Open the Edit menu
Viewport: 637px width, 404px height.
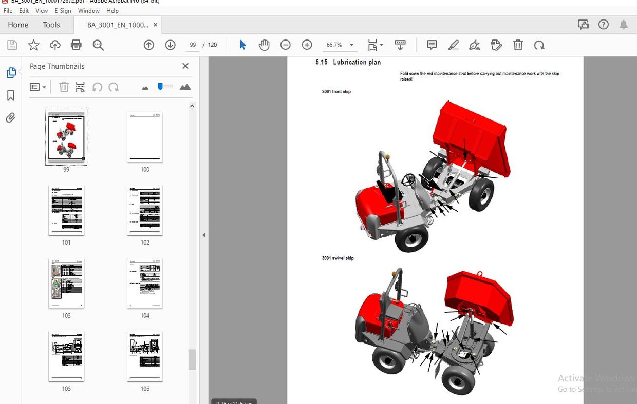coord(24,10)
